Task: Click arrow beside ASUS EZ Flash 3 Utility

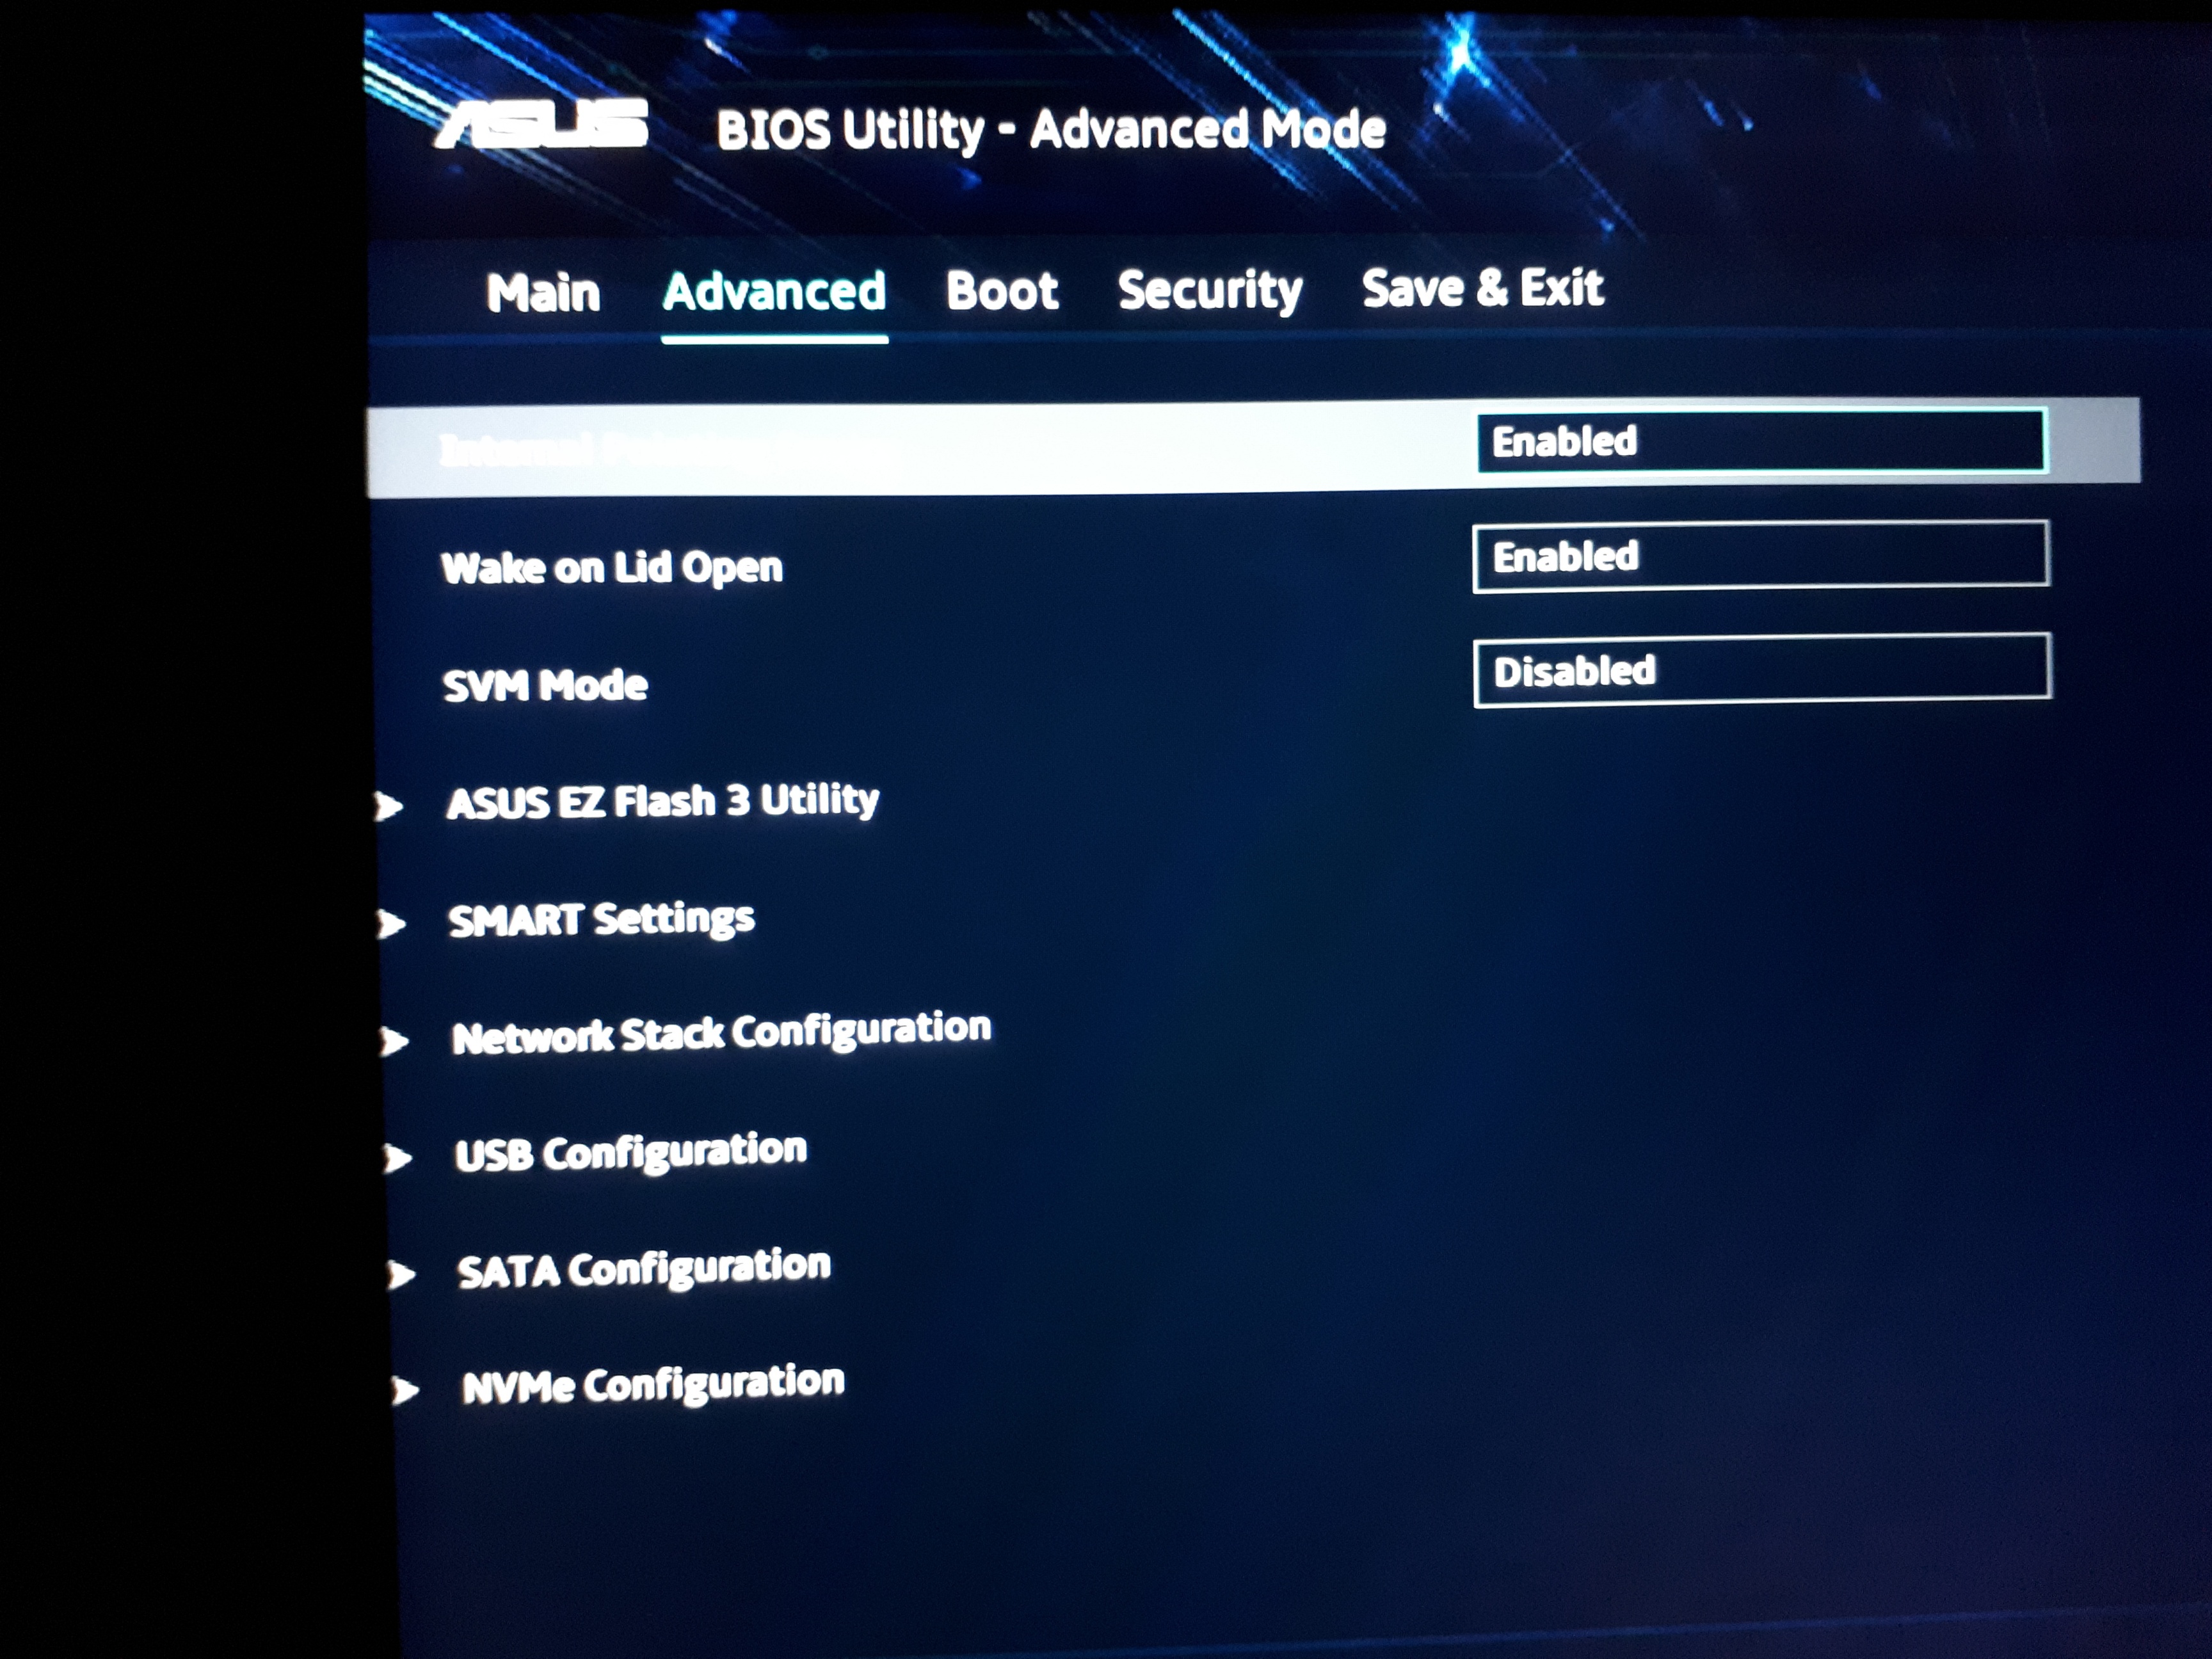Action: point(389,806)
